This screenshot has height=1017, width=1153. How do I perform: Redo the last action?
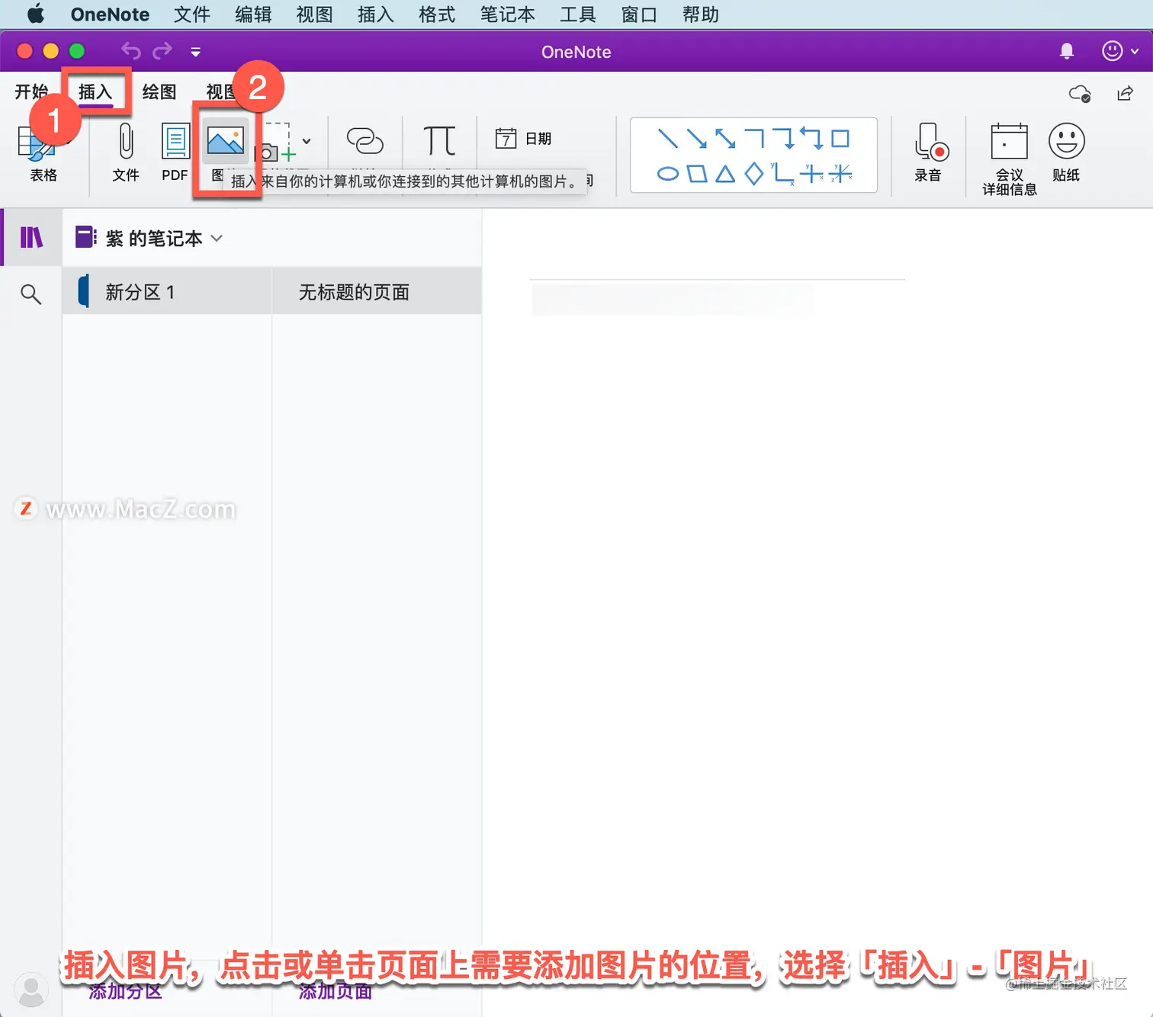162,51
